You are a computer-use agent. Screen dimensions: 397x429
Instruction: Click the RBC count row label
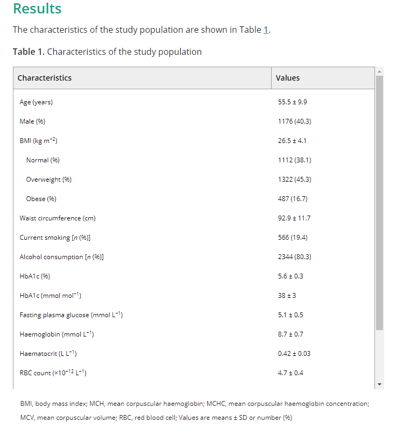pyautogui.click(x=53, y=373)
